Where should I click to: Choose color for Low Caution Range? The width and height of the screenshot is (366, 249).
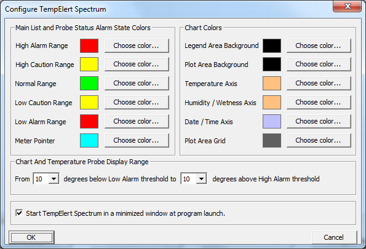click(137, 102)
